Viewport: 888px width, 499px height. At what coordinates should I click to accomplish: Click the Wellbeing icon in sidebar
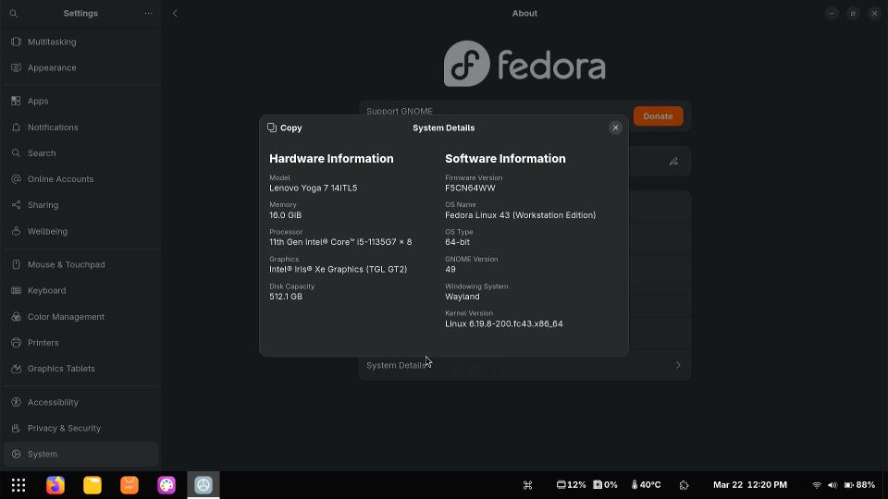pos(16,231)
